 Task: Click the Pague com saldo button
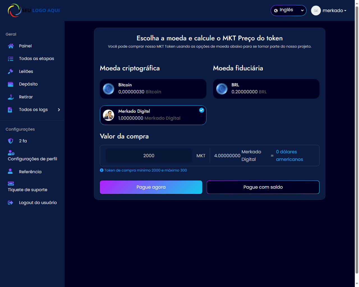coord(263,187)
